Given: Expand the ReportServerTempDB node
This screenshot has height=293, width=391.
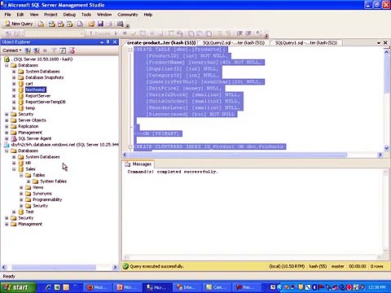Looking at the screenshot, I should 14,102.
